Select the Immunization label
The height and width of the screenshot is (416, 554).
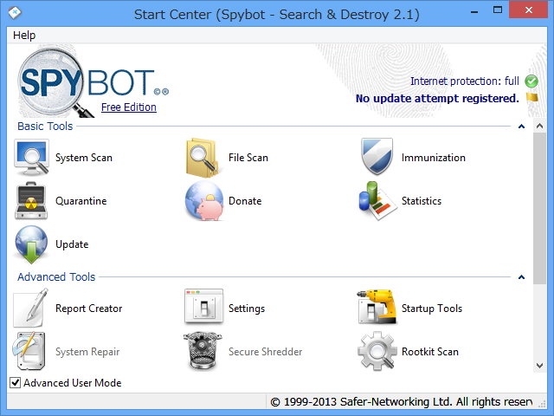(x=433, y=158)
